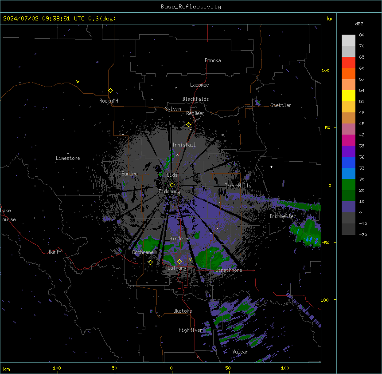Click the -30 value in dBZ legend
The width and height of the screenshot is (382, 374).
(x=363, y=235)
